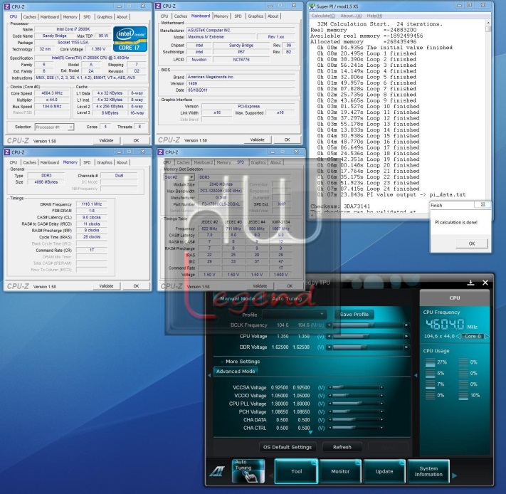Decrease BCLK Frequency with left arrow
The width and height of the screenshot is (506, 494).
(329, 325)
